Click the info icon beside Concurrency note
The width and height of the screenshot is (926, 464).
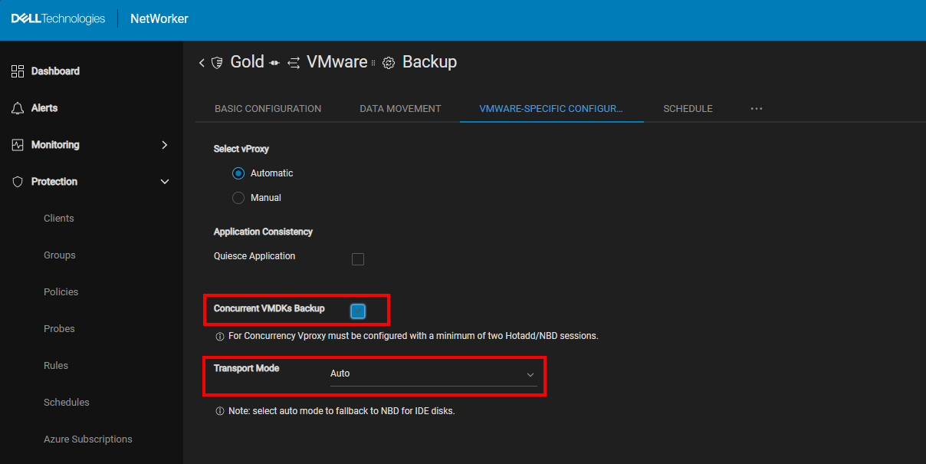pos(219,336)
